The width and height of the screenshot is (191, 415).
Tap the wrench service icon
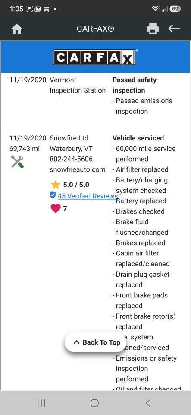17,162
